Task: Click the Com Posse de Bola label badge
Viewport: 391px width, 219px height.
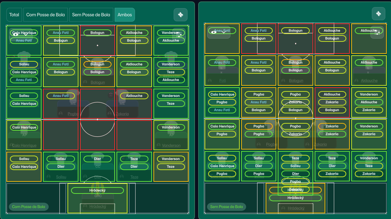Action: [x=29, y=207]
